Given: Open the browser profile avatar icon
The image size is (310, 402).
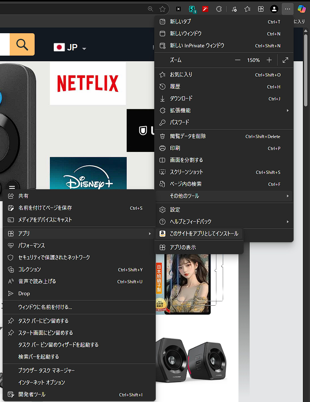Looking at the screenshot, I should pyautogui.click(x=274, y=9).
